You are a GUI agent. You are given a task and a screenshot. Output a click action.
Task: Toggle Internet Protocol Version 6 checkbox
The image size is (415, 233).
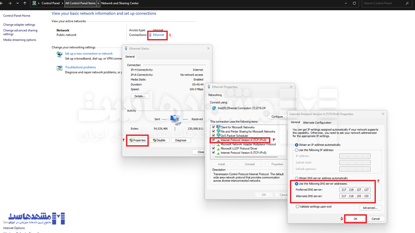[x=213, y=153]
